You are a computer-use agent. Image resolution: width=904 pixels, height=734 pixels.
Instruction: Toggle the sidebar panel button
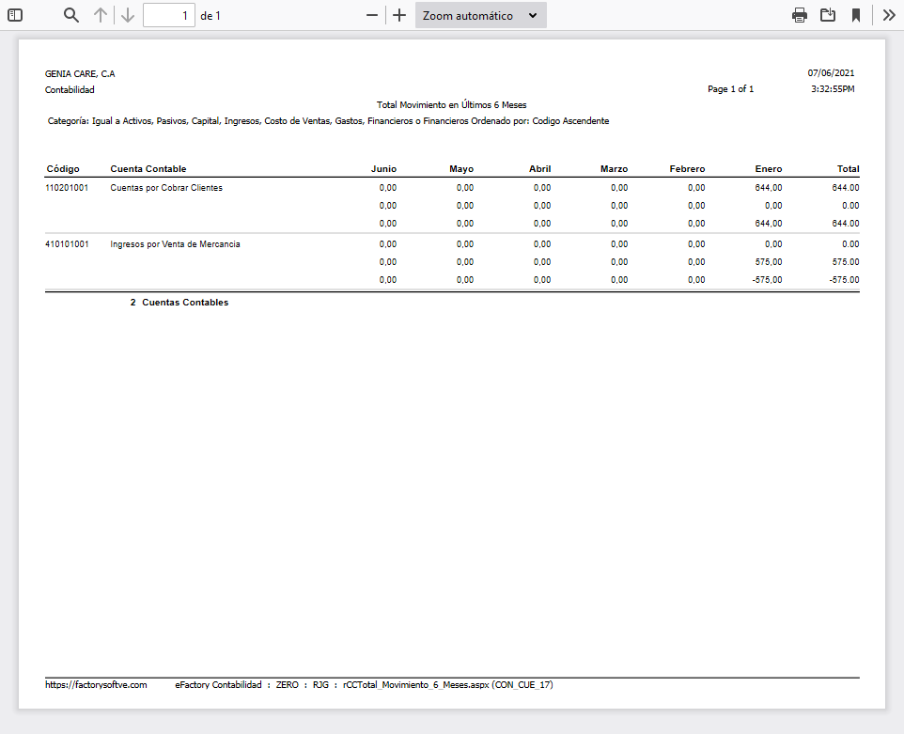click(15, 15)
